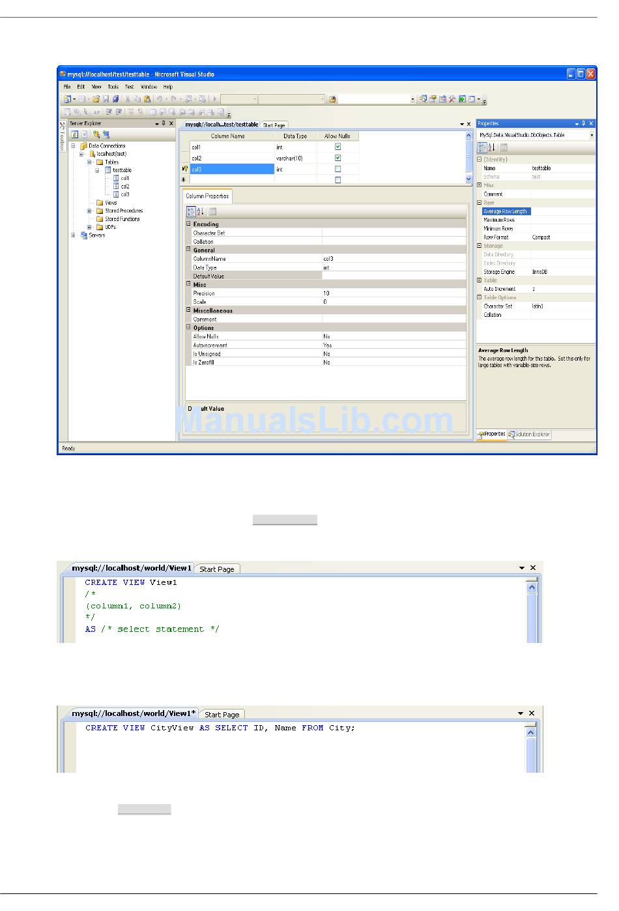Image resolution: width=619 pixels, height=911 pixels.
Task: Open the Tools menu
Action: (113, 87)
